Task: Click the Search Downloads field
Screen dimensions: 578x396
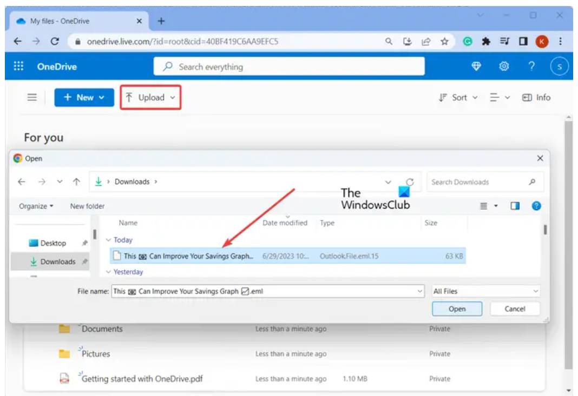Action: point(485,182)
